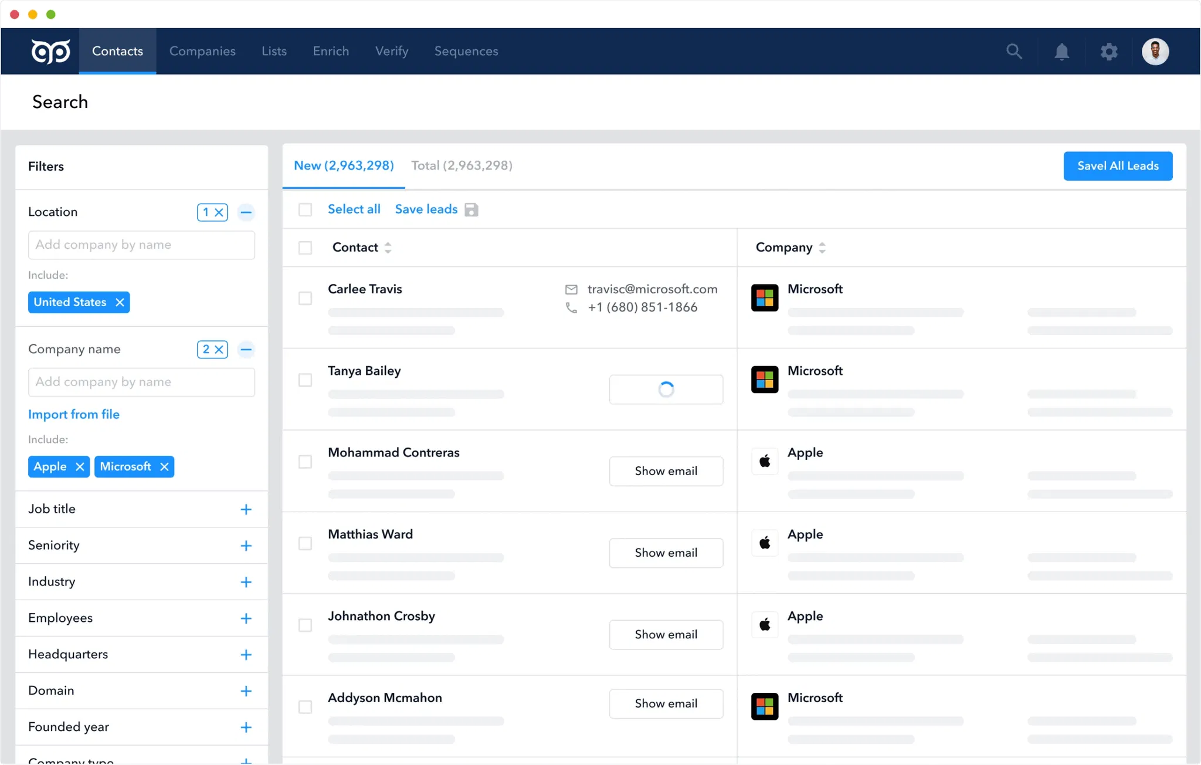Screen dimensions: 1201x765
Task: Clear the Company name filter count badge
Action: click(x=219, y=350)
